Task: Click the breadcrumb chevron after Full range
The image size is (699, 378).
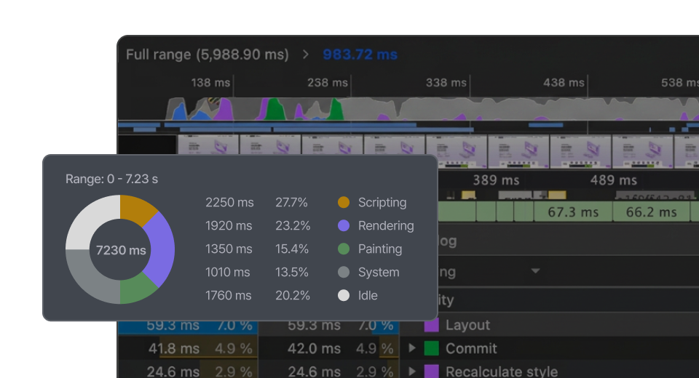Action: (305, 55)
